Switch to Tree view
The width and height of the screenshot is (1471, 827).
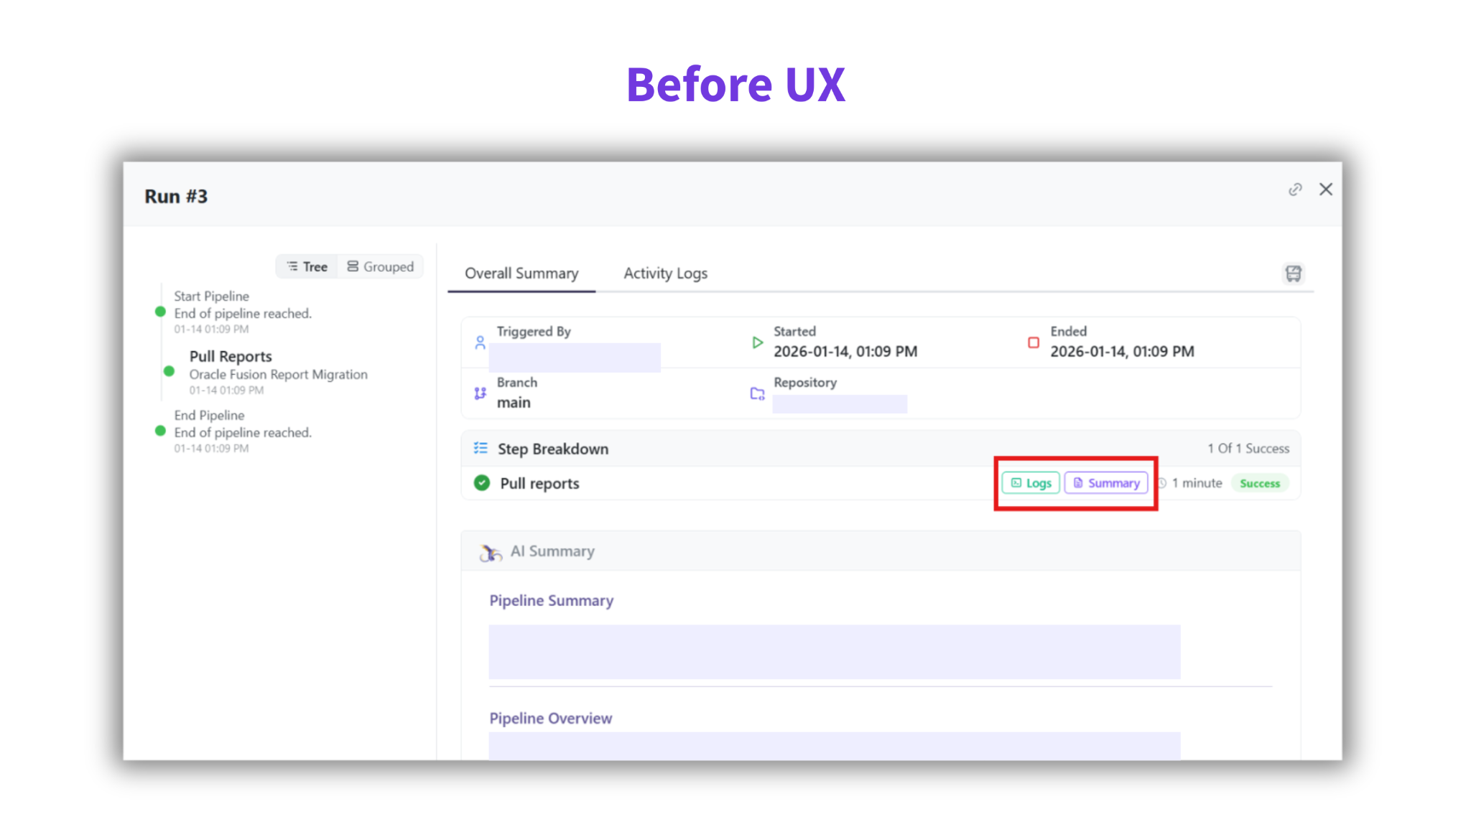pyautogui.click(x=307, y=267)
